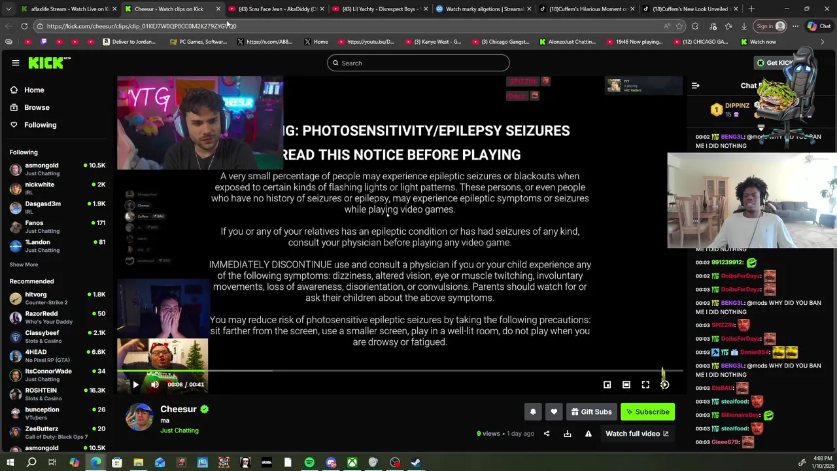The image size is (837, 471).
Task: Open browser downloads icon
Action: [x=743, y=26]
